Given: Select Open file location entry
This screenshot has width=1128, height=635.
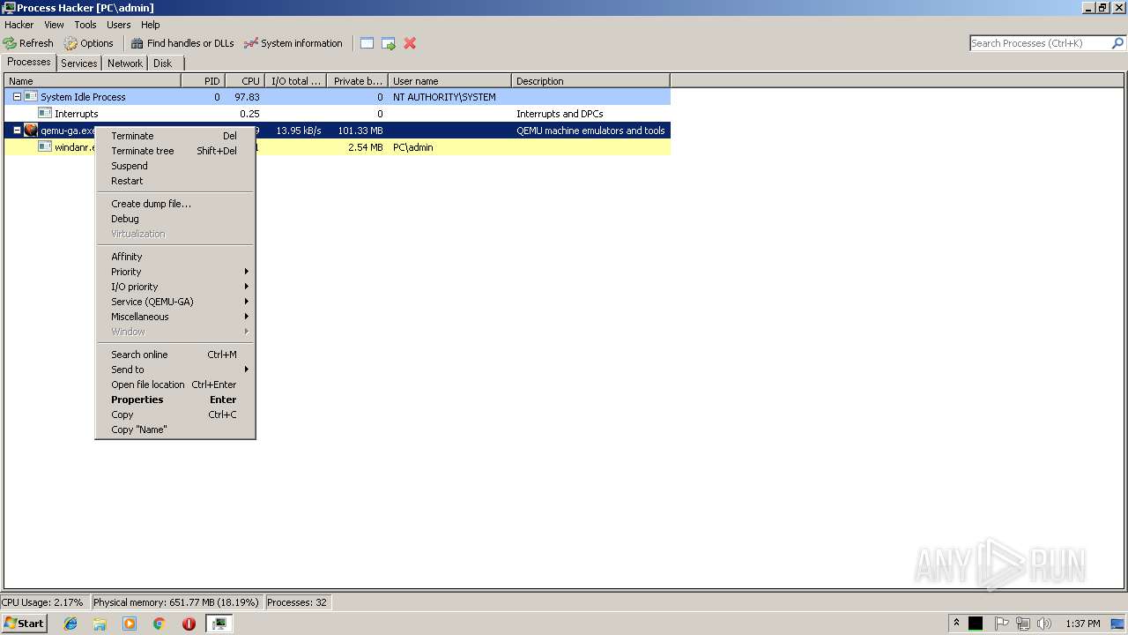Looking at the screenshot, I should pyautogui.click(x=175, y=385).
